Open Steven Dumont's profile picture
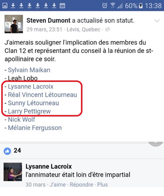 click(x=14, y=24)
